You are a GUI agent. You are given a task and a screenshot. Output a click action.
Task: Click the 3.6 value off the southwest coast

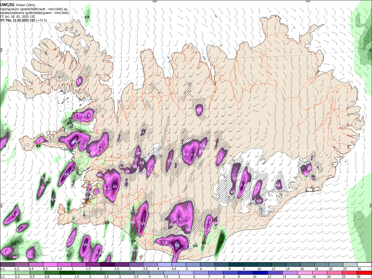[85, 245]
